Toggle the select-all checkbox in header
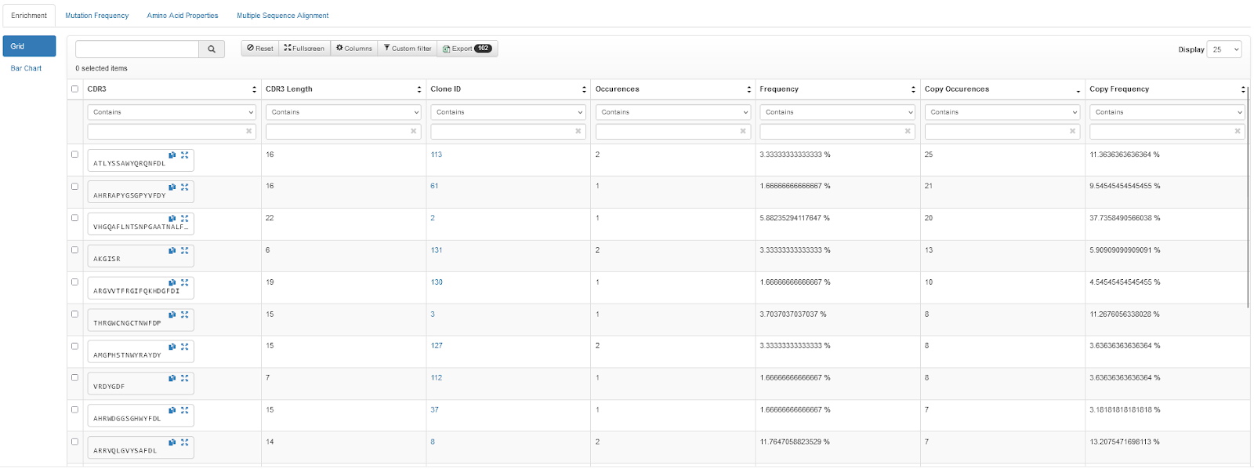1254x469 pixels. pyautogui.click(x=75, y=89)
